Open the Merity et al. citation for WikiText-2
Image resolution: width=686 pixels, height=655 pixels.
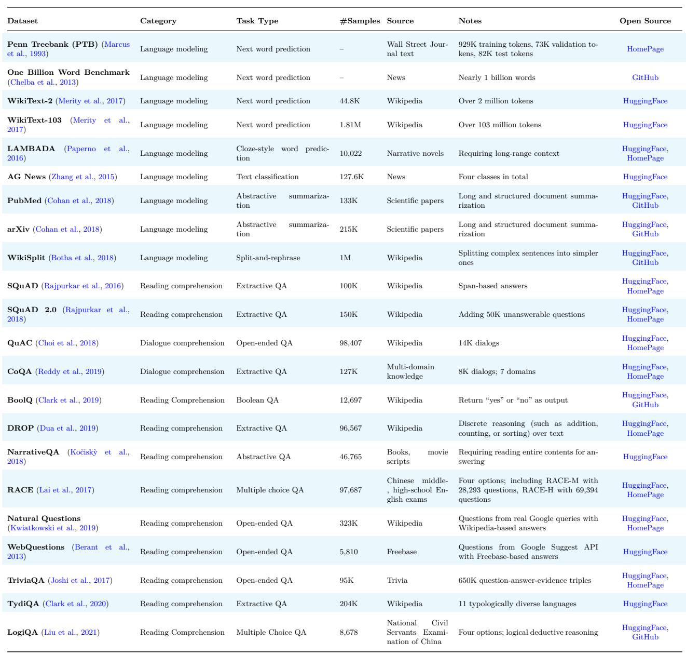tap(90, 101)
